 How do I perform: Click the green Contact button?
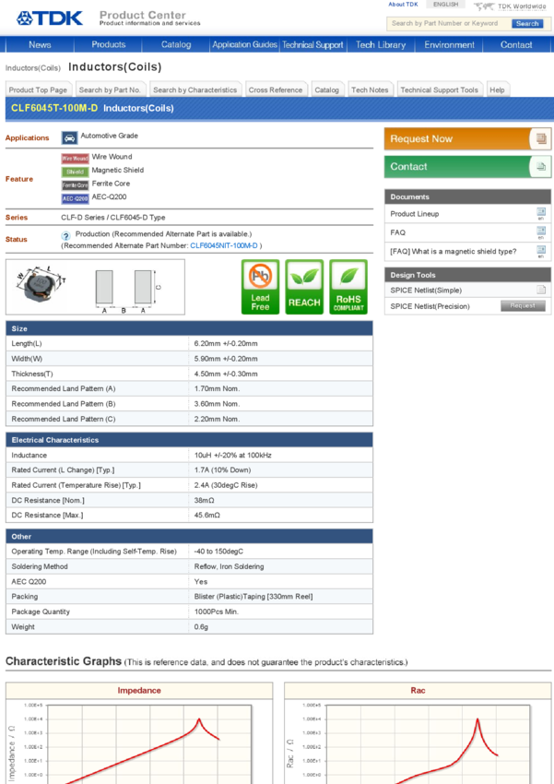pyautogui.click(x=467, y=167)
